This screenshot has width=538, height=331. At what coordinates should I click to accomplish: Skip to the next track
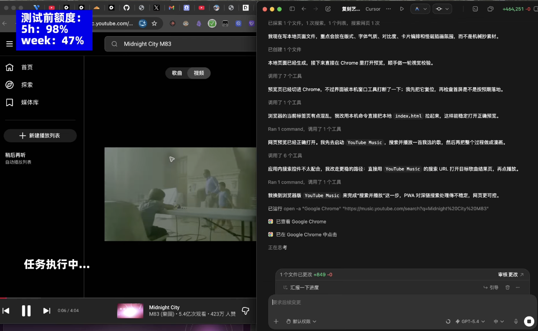click(47, 311)
